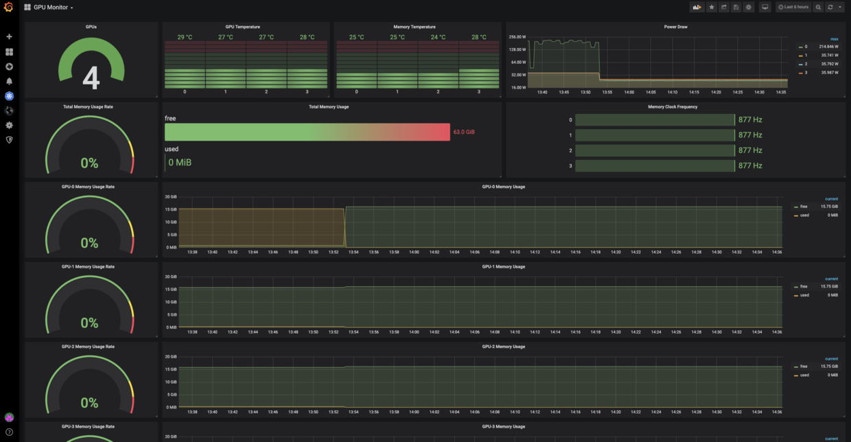Open the Last 6 hours time range picker
Image resolution: width=851 pixels, height=442 pixels.
tap(794, 7)
